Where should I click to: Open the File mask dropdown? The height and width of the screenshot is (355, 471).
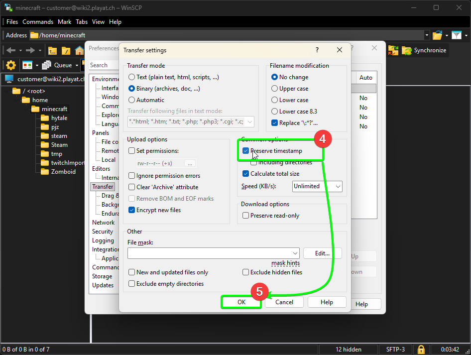(295, 253)
